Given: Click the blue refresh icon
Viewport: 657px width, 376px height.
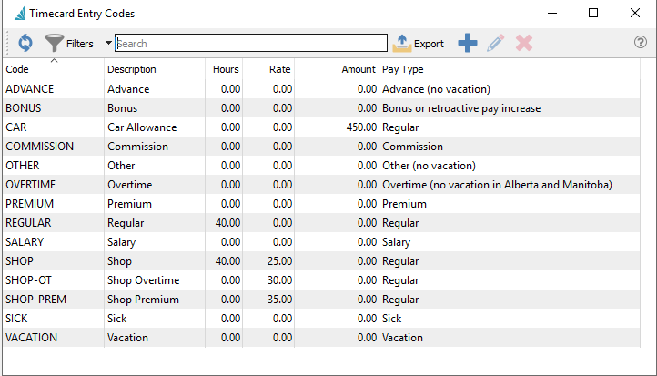Looking at the screenshot, I should tap(25, 43).
